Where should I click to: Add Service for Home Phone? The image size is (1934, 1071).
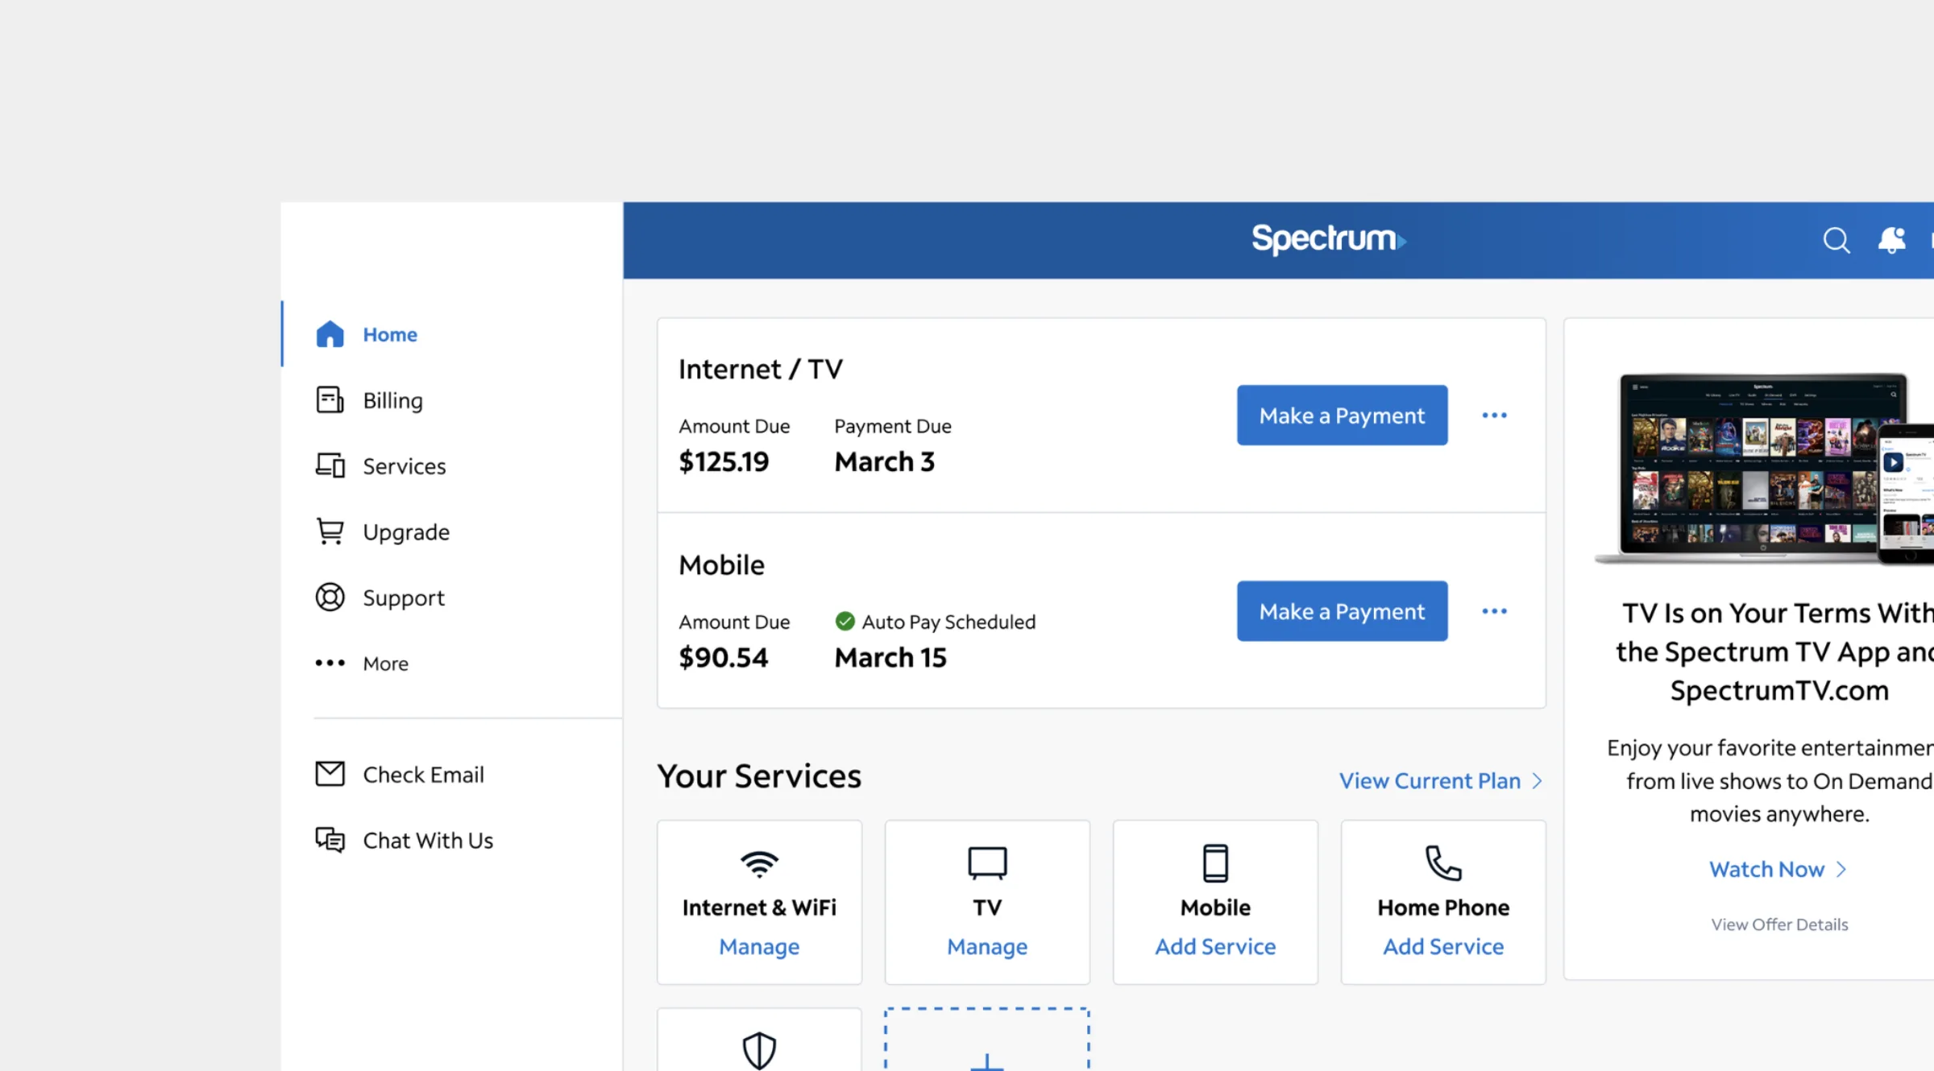(1443, 946)
